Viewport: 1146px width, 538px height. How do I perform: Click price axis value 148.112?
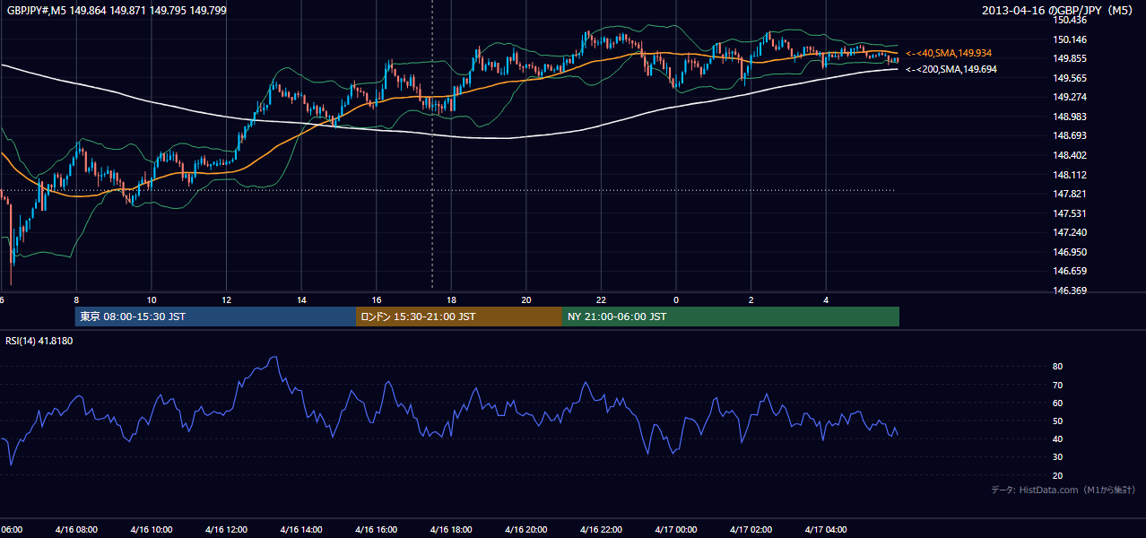1071,175
